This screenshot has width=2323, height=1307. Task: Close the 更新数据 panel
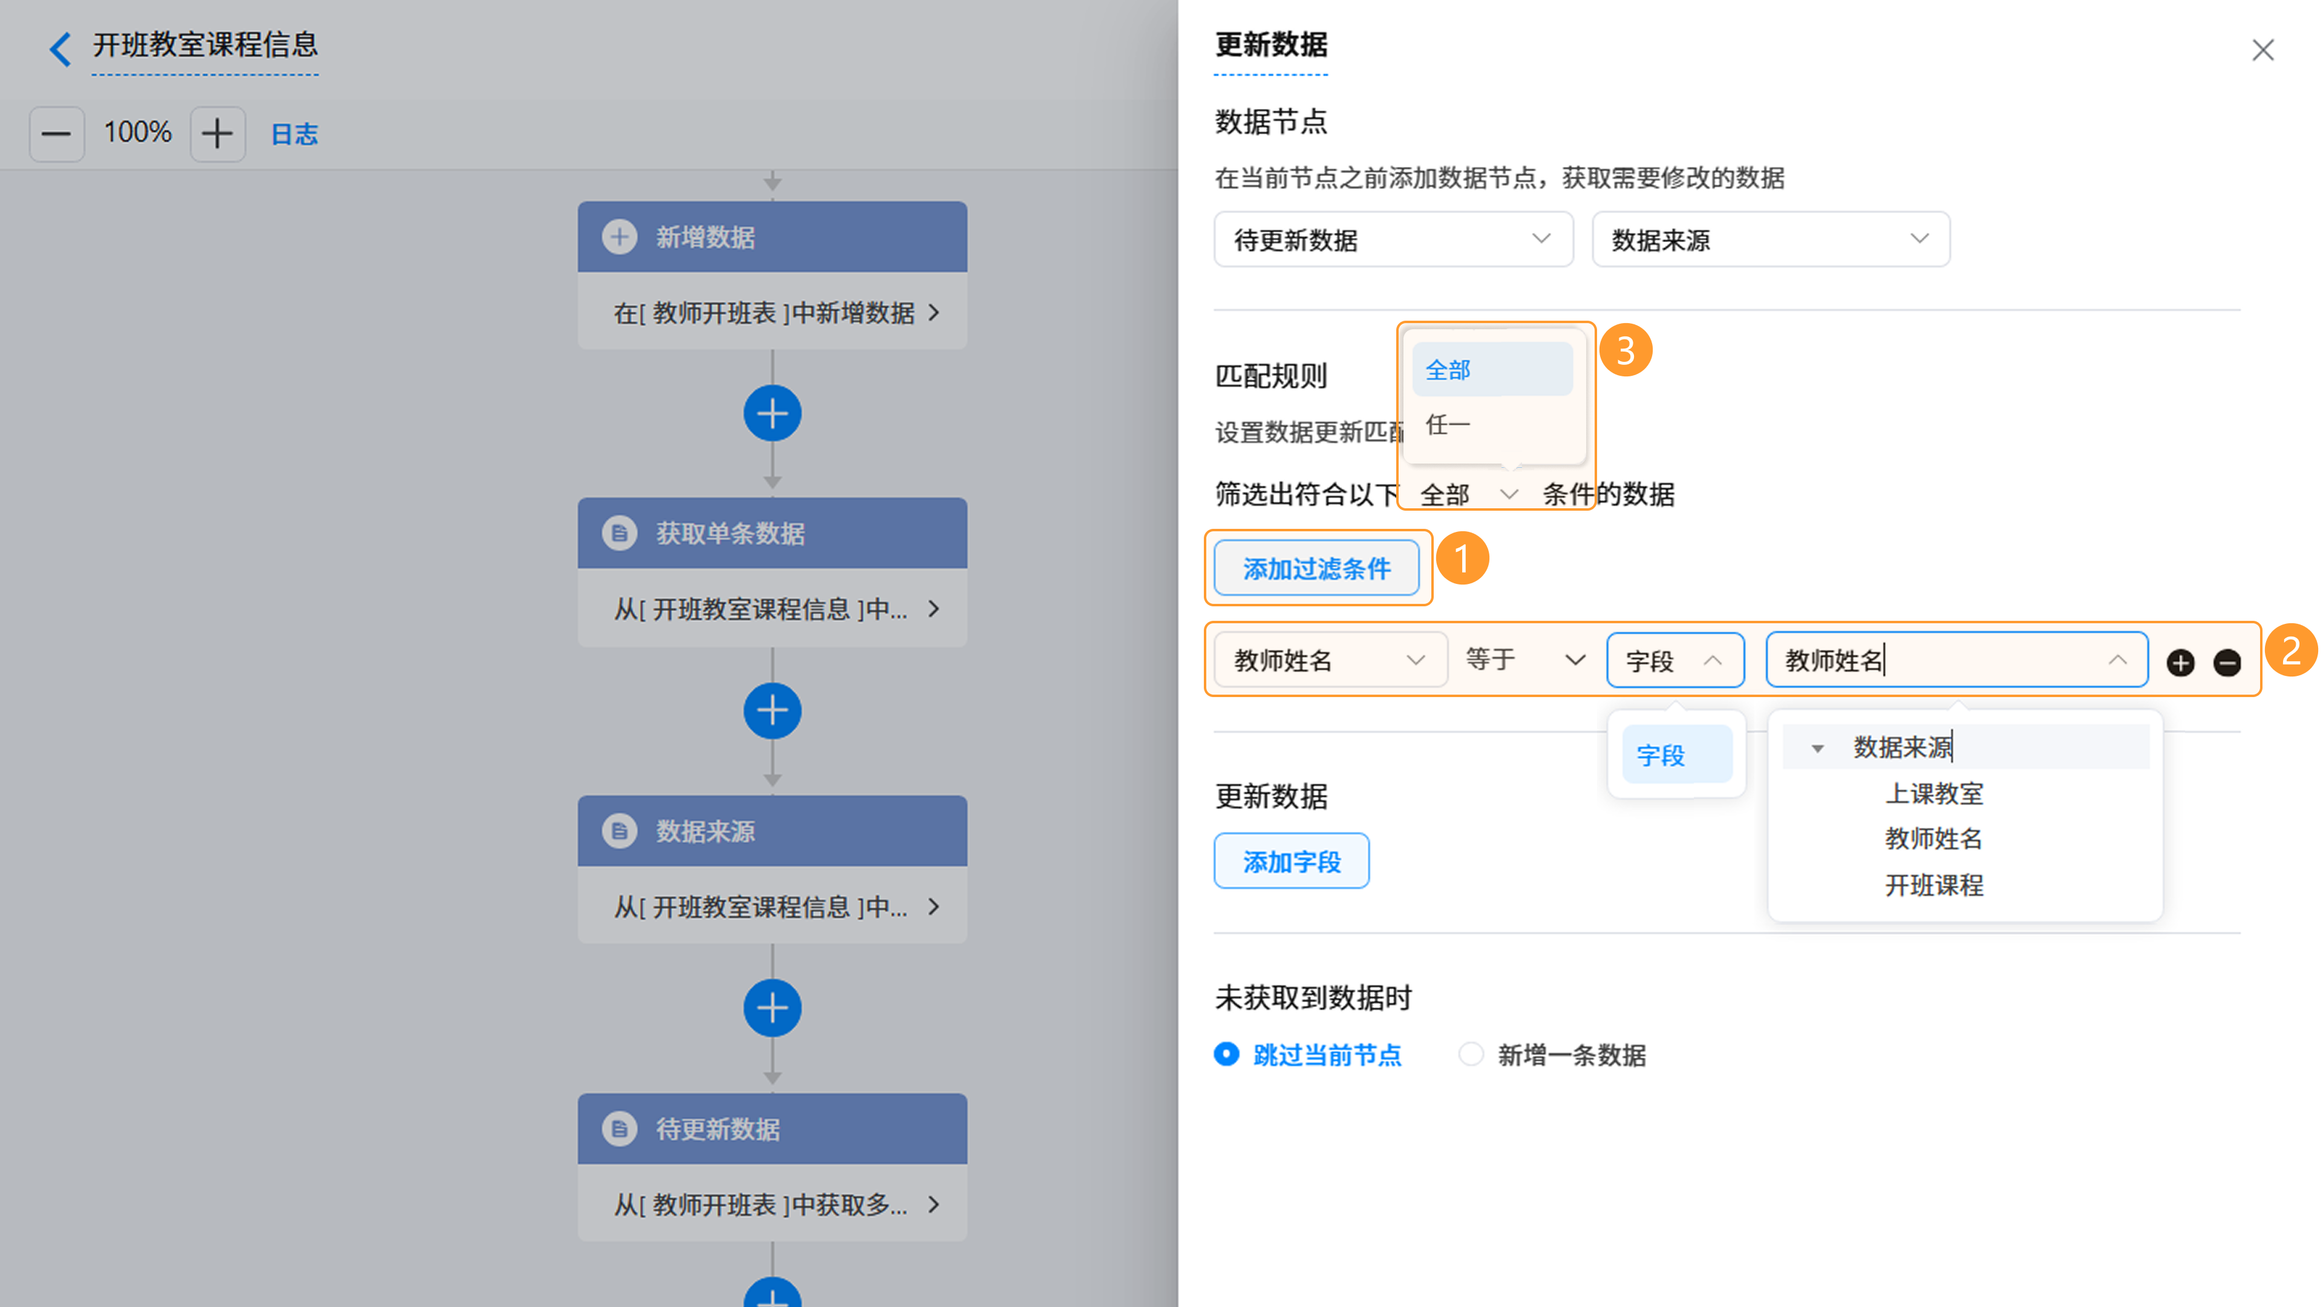click(x=2263, y=50)
